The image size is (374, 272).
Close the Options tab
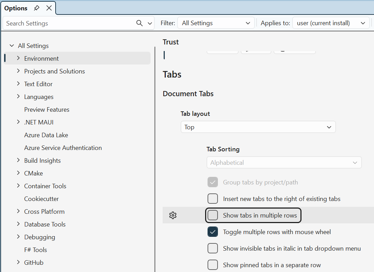[49, 8]
